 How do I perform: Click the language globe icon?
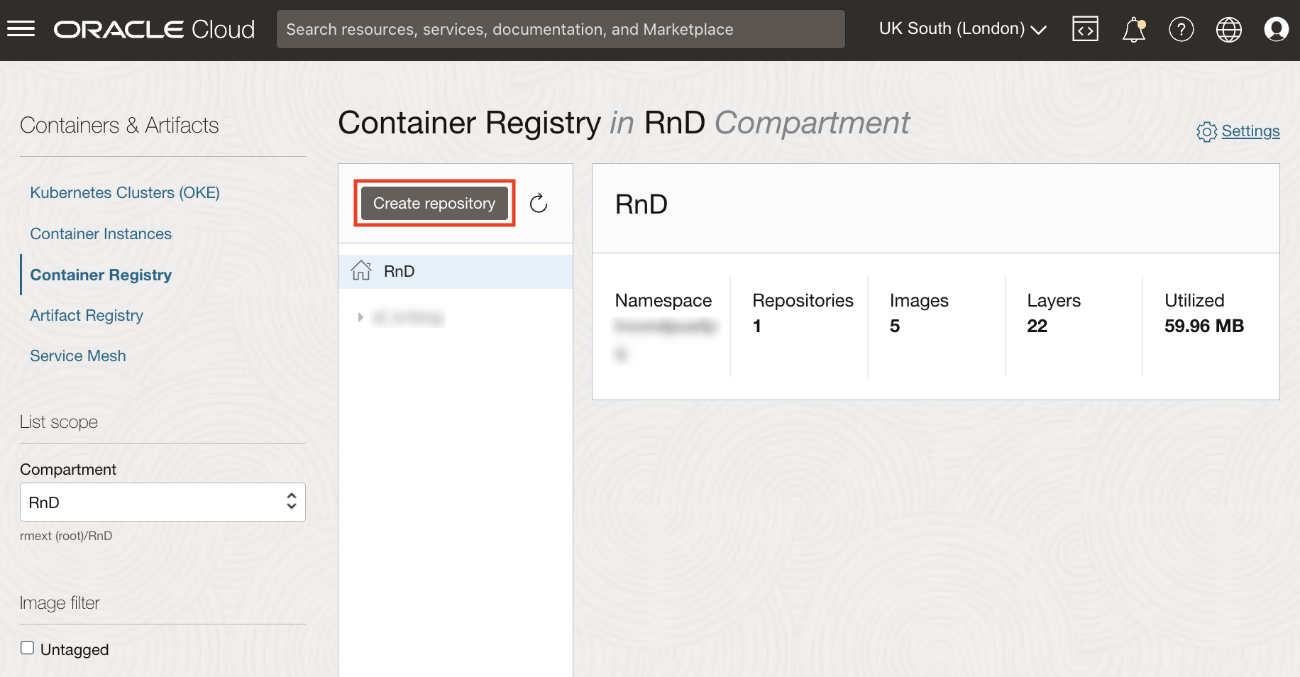pyautogui.click(x=1228, y=30)
